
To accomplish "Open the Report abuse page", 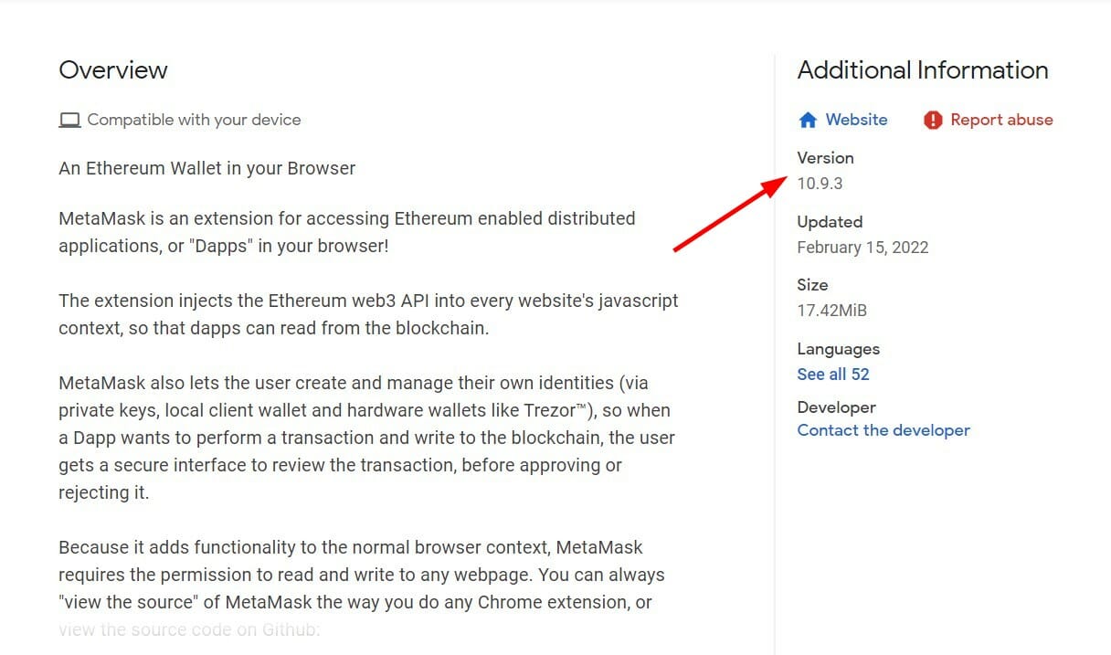I will pos(1002,120).
